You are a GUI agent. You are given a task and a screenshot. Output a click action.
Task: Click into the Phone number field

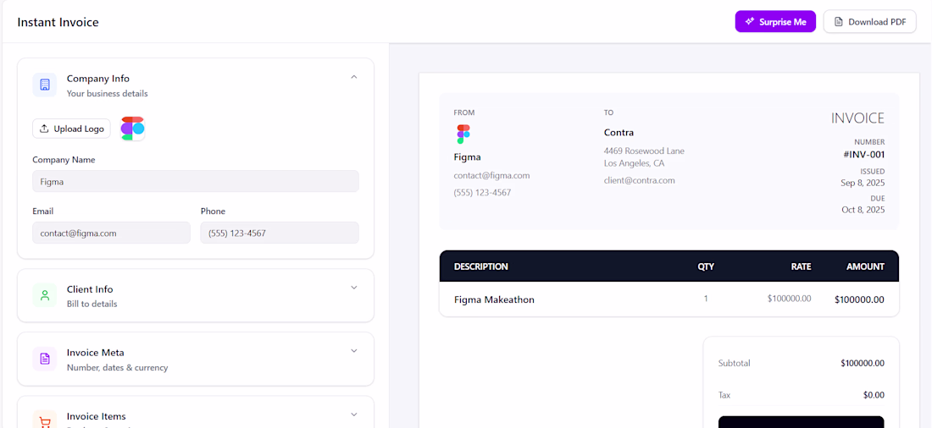pyautogui.click(x=279, y=233)
